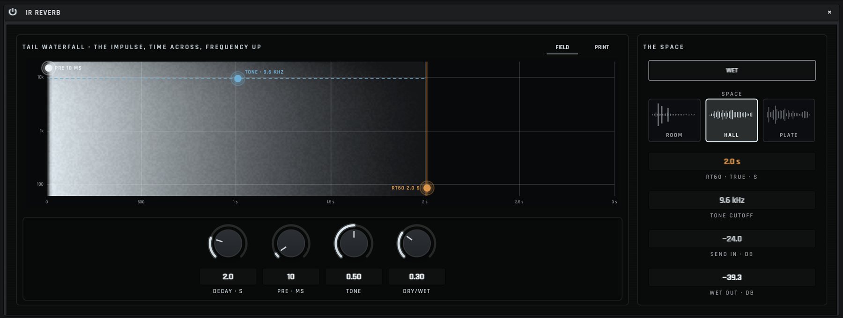Switch to the PRINT view tab
843x318 pixels.
point(602,47)
